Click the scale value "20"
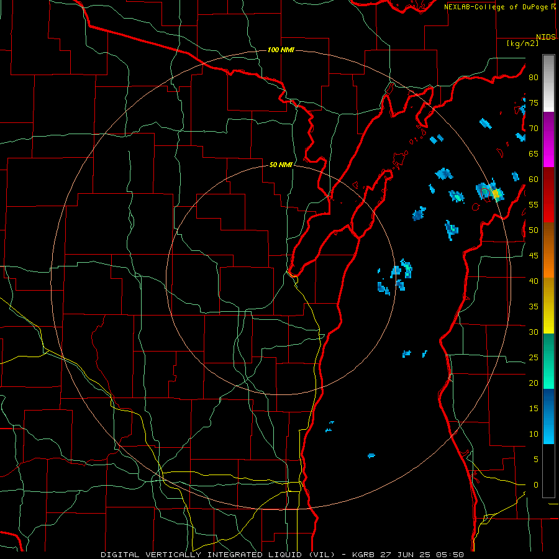The image size is (559, 559). click(x=534, y=383)
